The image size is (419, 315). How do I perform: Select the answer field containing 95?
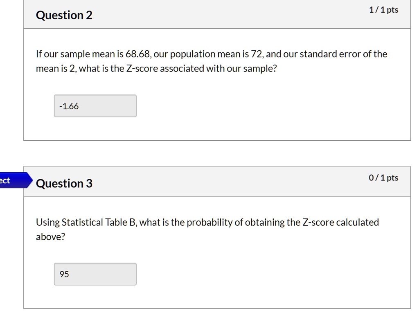pyautogui.click(x=95, y=274)
